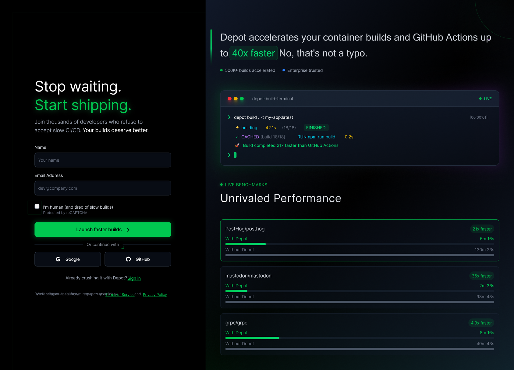Screen dimensions: 514x370
Task: Check the I'm human checkbox
Action: tap(37, 207)
